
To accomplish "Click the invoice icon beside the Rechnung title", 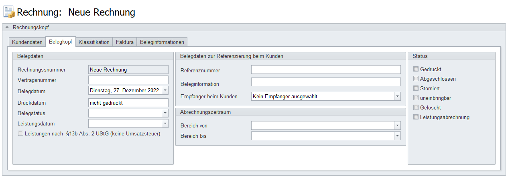I will 9,12.
